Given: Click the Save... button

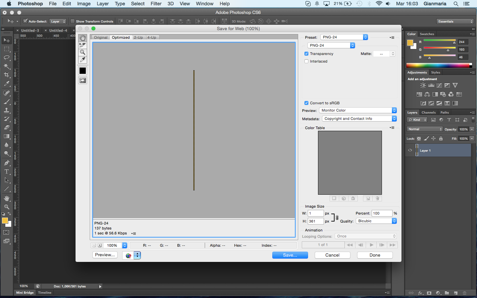Looking at the screenshot, I should point(290,255).
